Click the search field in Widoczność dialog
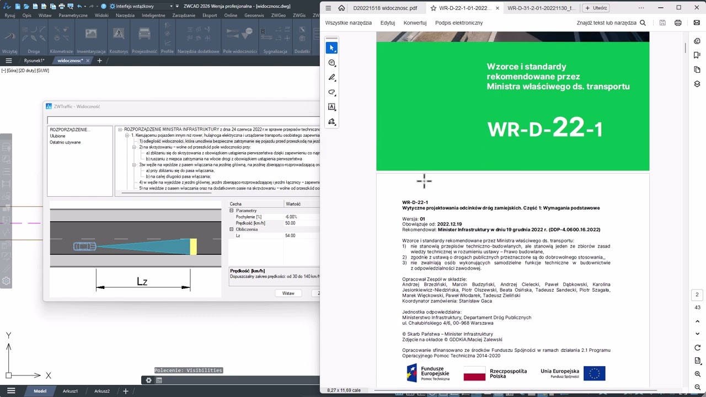 [183, 120]
